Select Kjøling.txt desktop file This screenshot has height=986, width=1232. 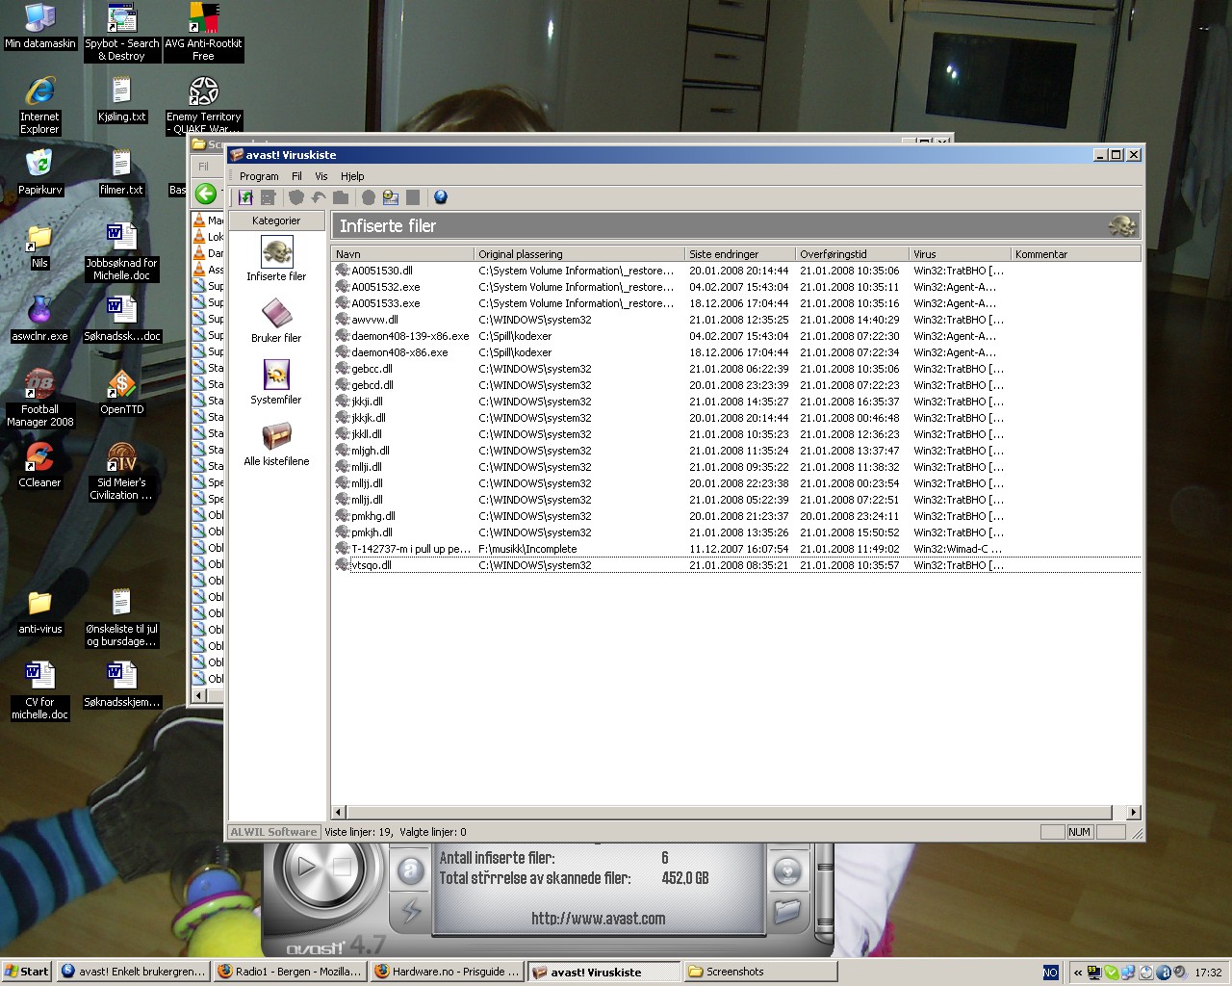121,99
